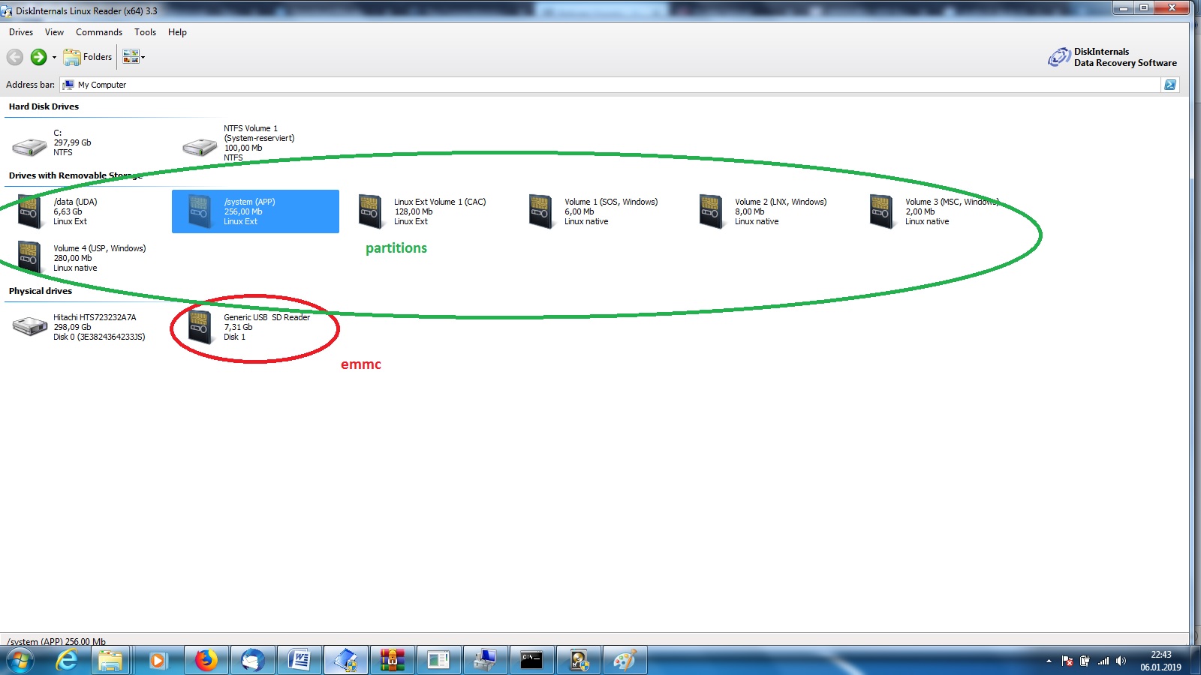The image size is (1201, 675).
Task: Open Windows Explorer from the taskbar
Action: (110, 661)
